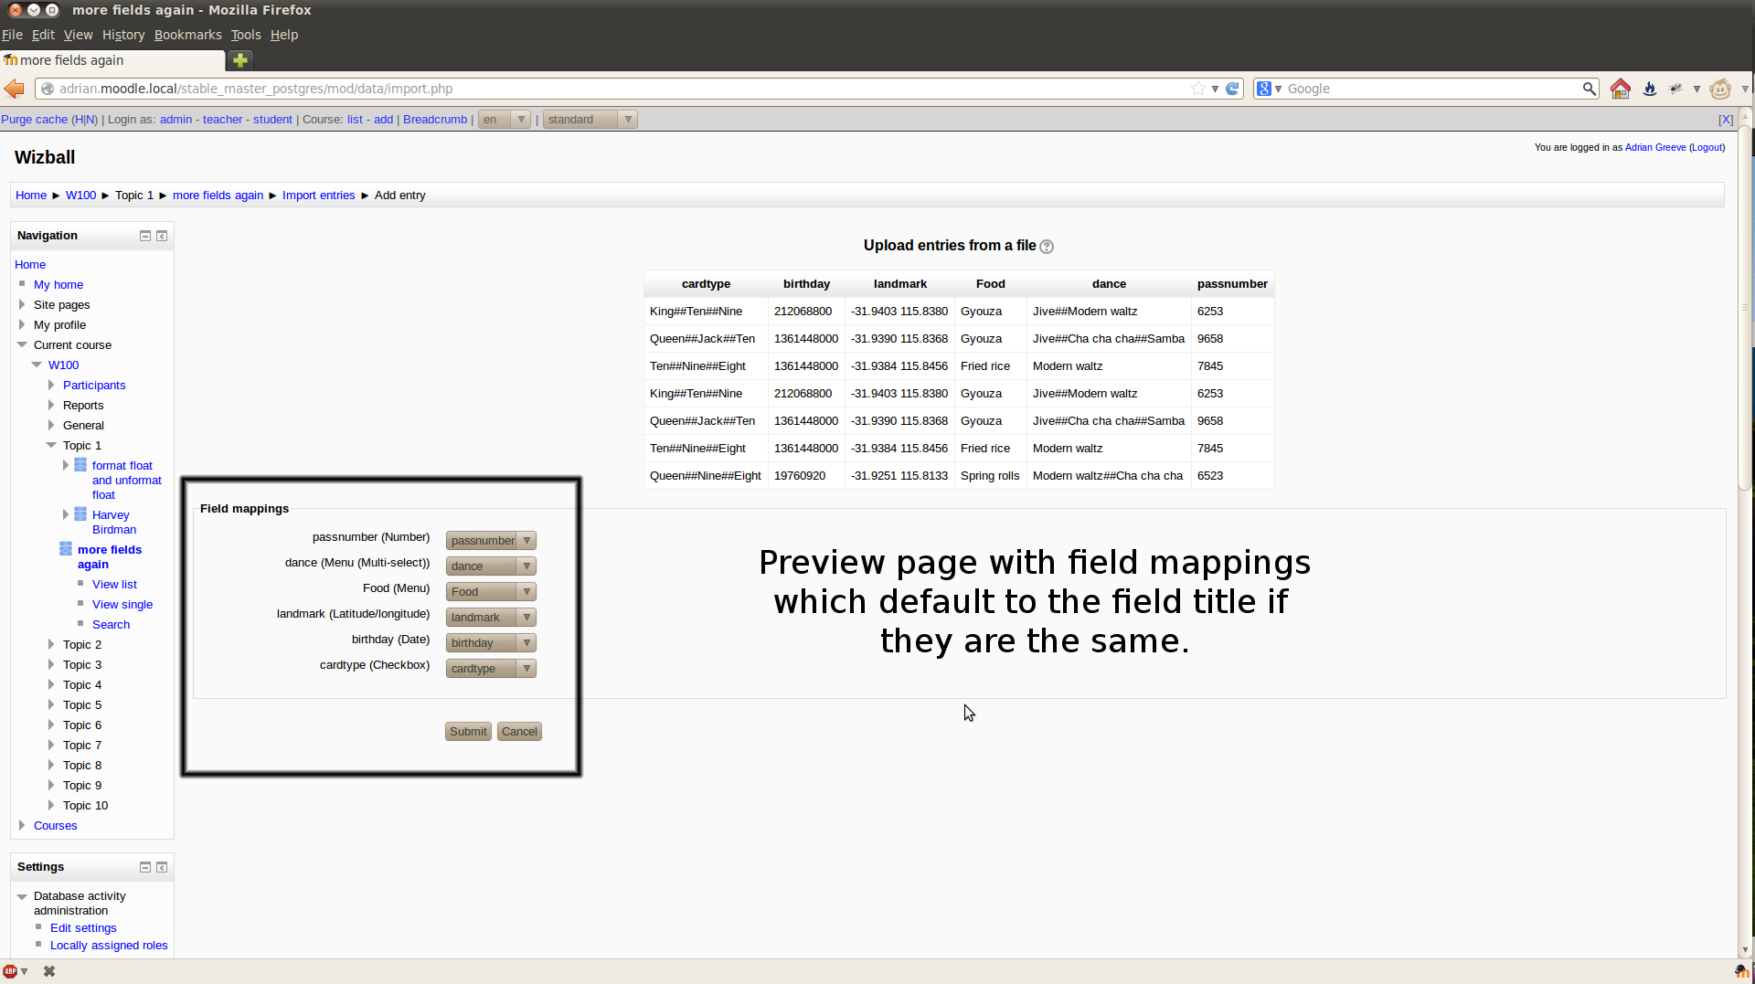
Task: Log in as teacher link
Action: click(223, 120)
